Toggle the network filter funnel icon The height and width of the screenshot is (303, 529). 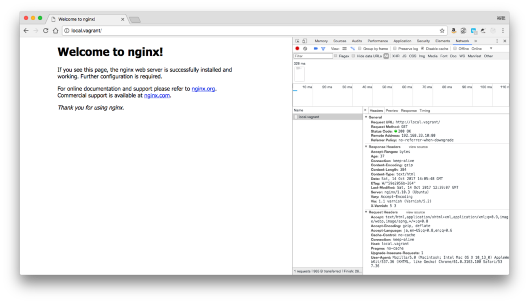323,48
